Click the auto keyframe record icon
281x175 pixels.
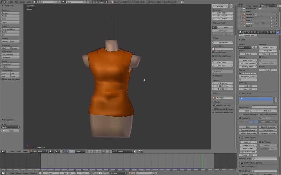[x=130, y=173]
